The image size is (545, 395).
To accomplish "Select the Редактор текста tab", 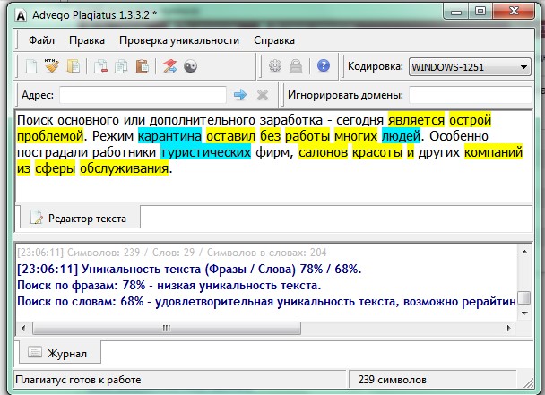I will click(80, 218).
